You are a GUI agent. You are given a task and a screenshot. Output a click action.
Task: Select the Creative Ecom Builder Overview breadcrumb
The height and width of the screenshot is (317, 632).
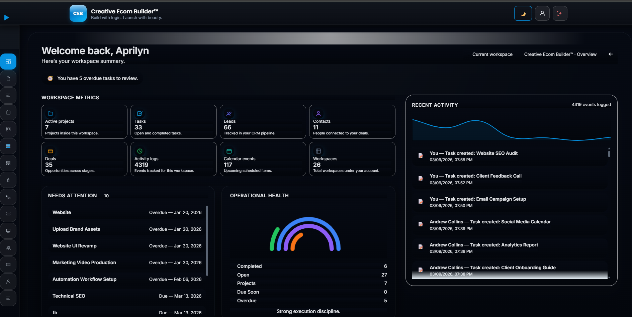[x=560, y=54]
